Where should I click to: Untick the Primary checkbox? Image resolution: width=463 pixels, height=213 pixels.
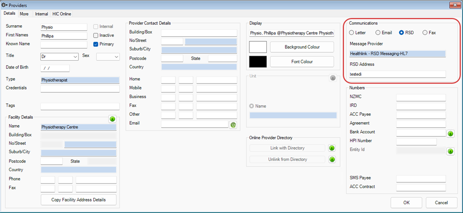(x=96, y=44)
